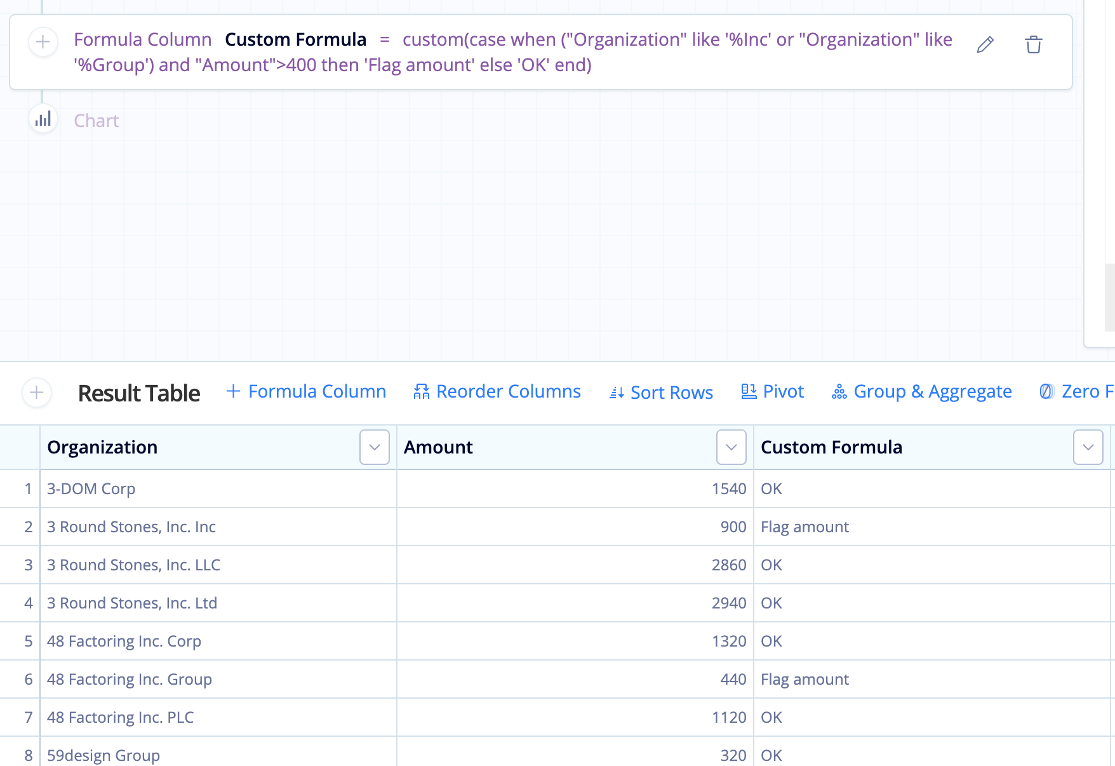The image size is (1115, 766).
Task: Open the Chart step label
Action: tap(97, 121)
